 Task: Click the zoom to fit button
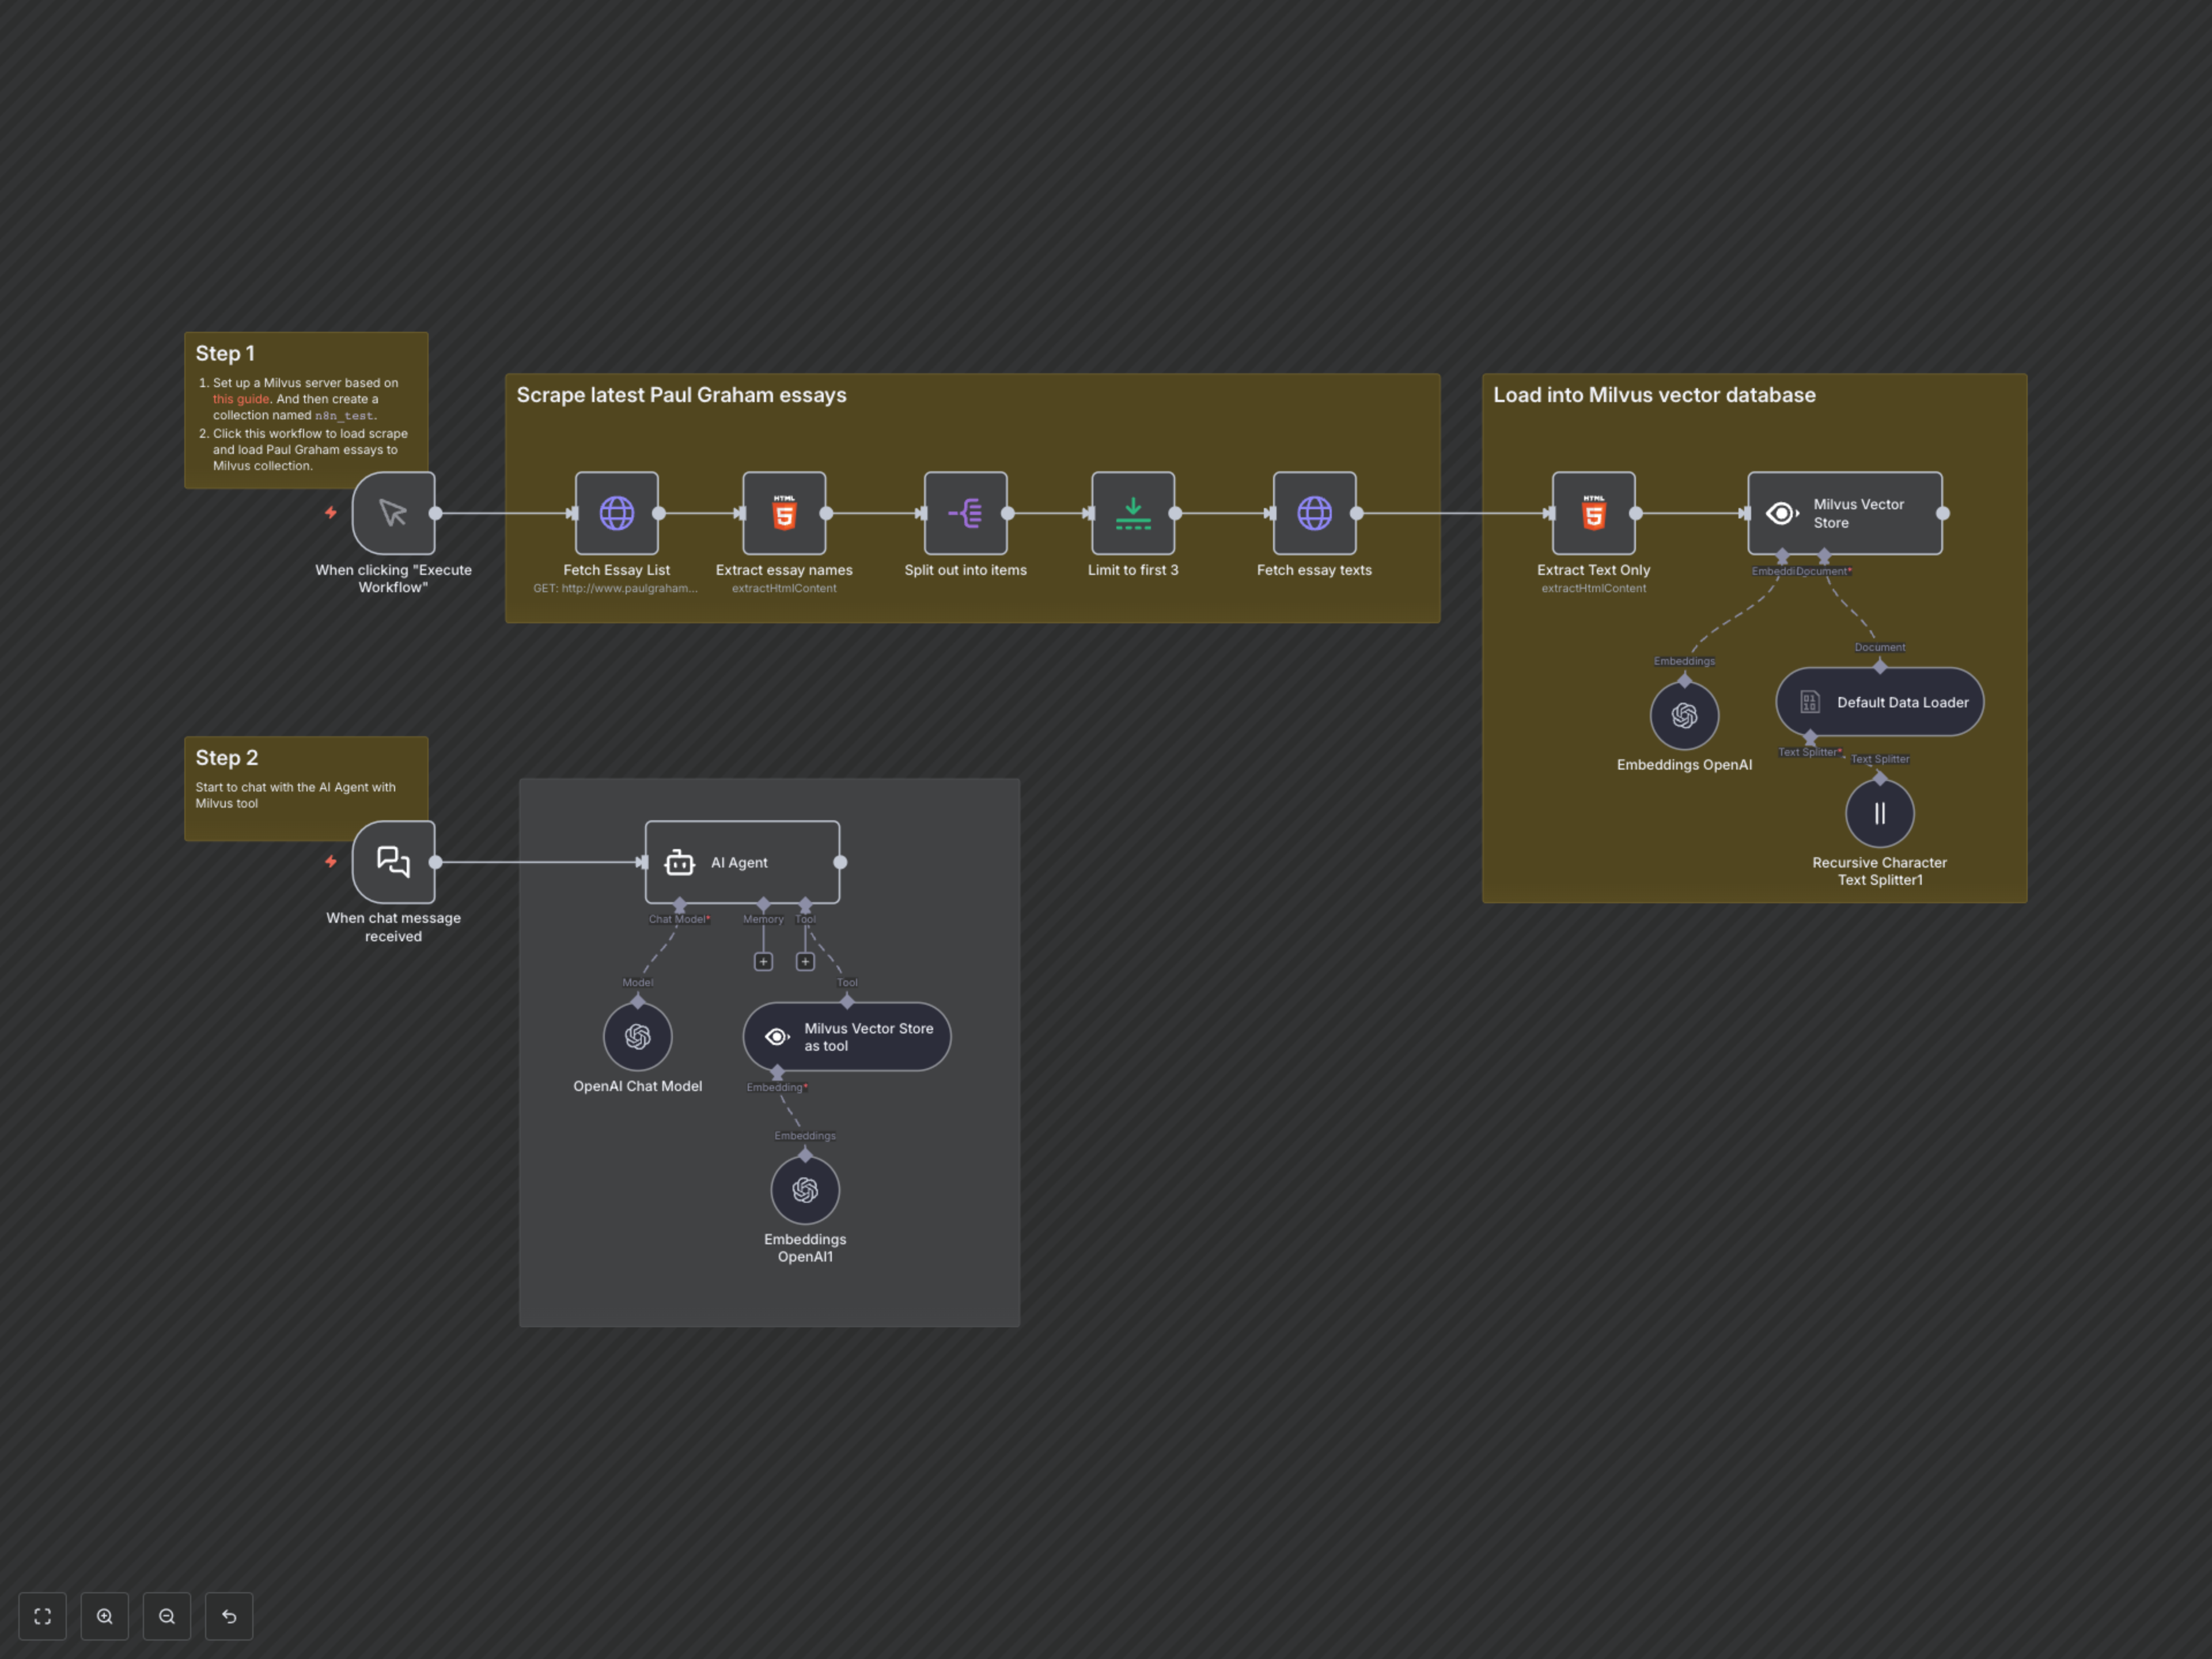coord(42,1616)
